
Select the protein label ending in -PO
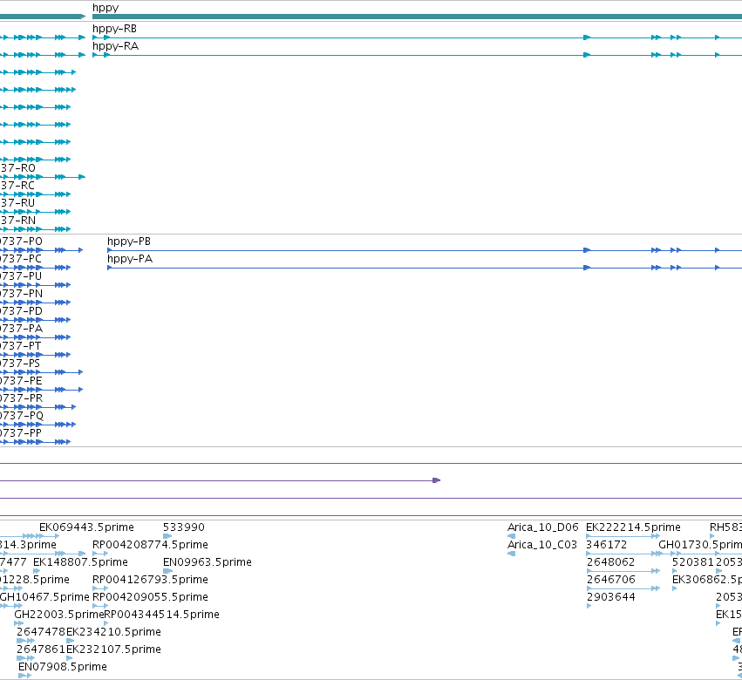[x=21, y=241]
